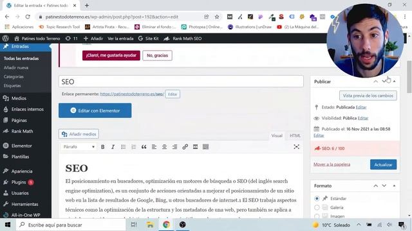Collapse the Formato panel

click(x=394, y=185)
